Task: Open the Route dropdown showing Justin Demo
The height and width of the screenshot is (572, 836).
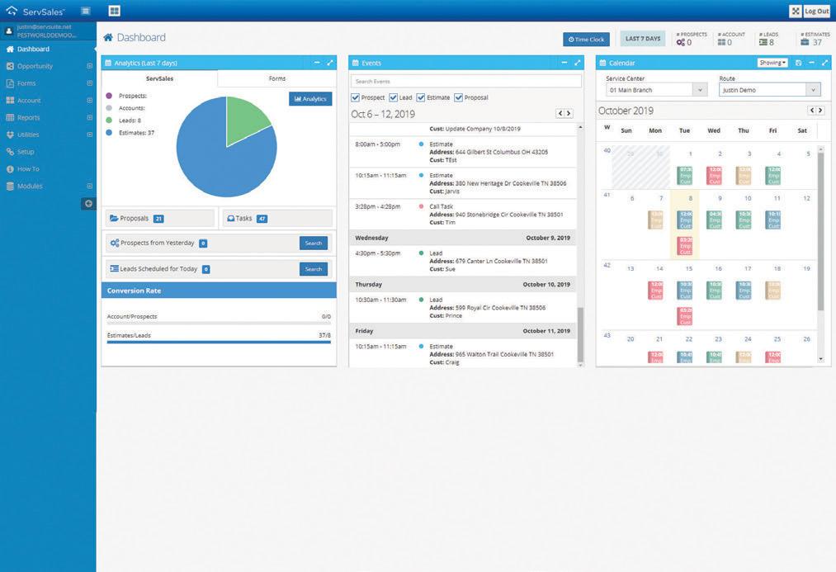Action: 769,90
